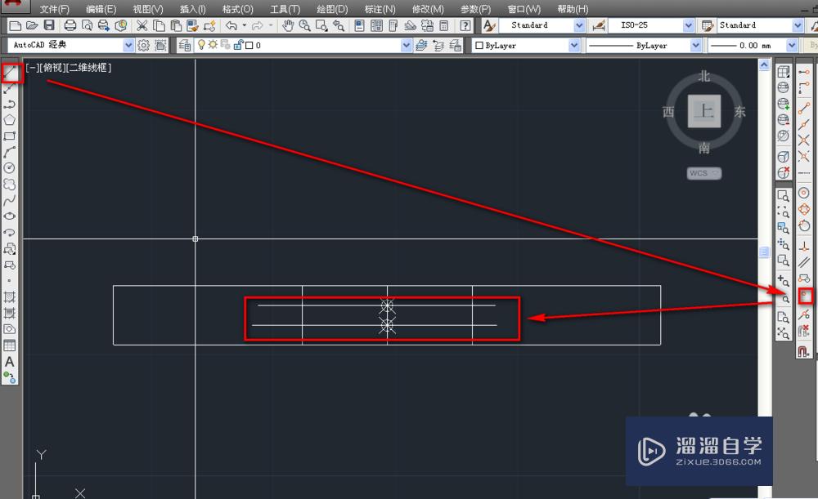The image size is (818, 499).
Task: Select the Line tool in the Draw toolbar
Action: coord(11,73)
